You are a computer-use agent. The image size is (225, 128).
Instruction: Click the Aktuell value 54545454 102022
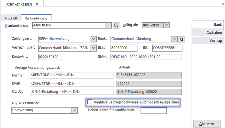coord(149,75)
